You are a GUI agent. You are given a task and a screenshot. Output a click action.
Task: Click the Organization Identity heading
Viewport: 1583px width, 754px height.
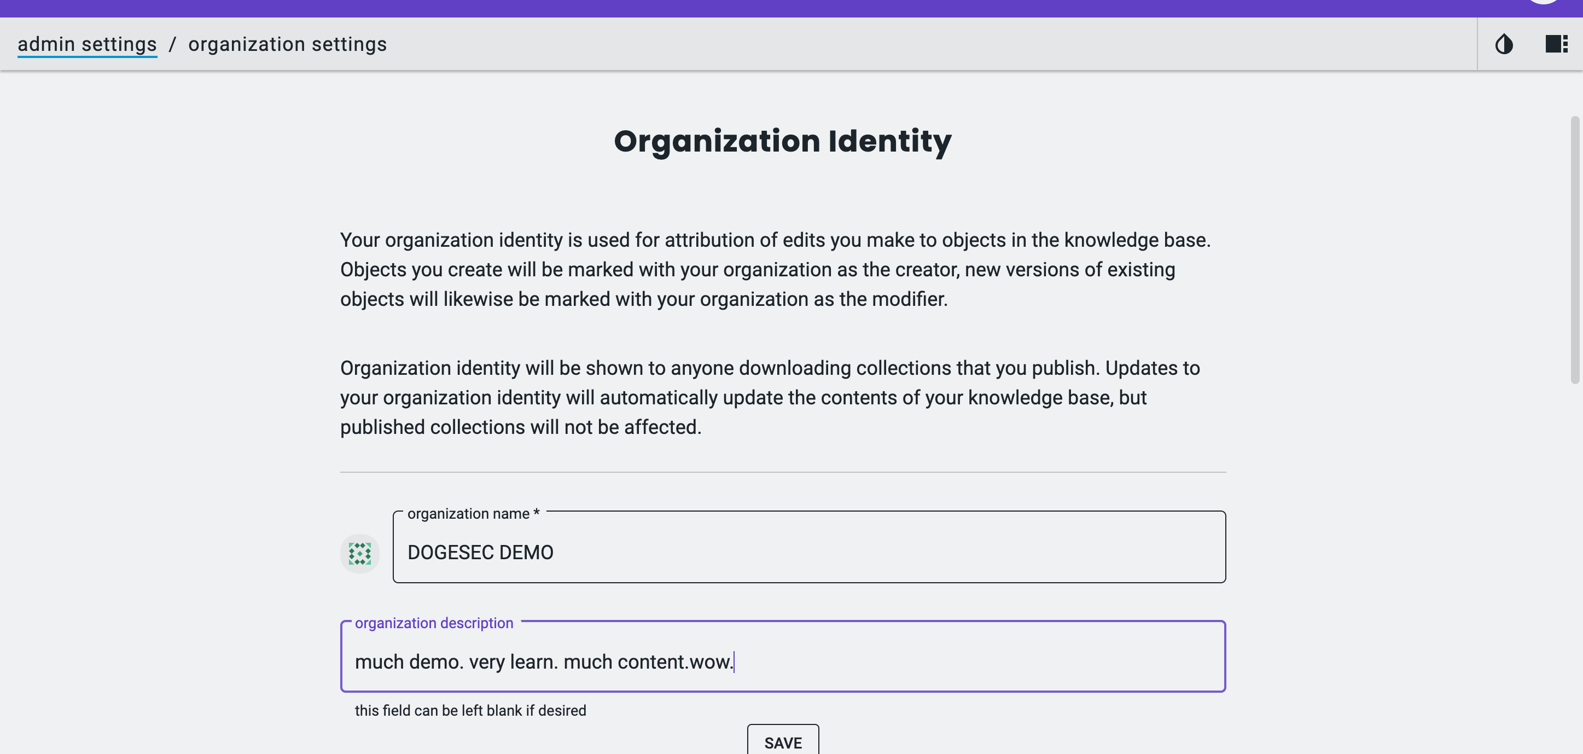coord(782,141)
